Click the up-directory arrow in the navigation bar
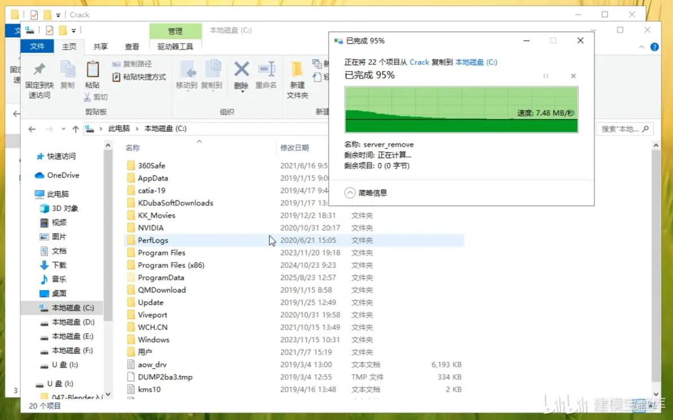Screen dimensions: 673x420 point(76,129)
